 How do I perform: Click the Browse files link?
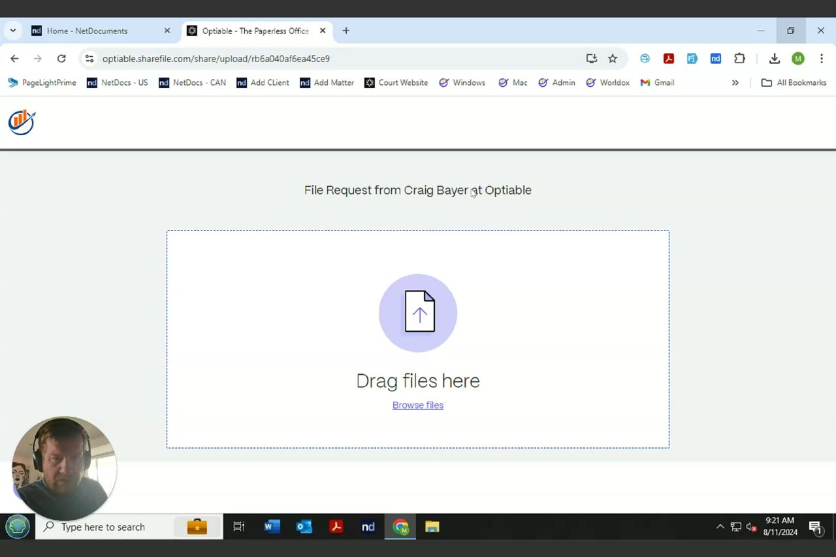click(x=418, y=406)
